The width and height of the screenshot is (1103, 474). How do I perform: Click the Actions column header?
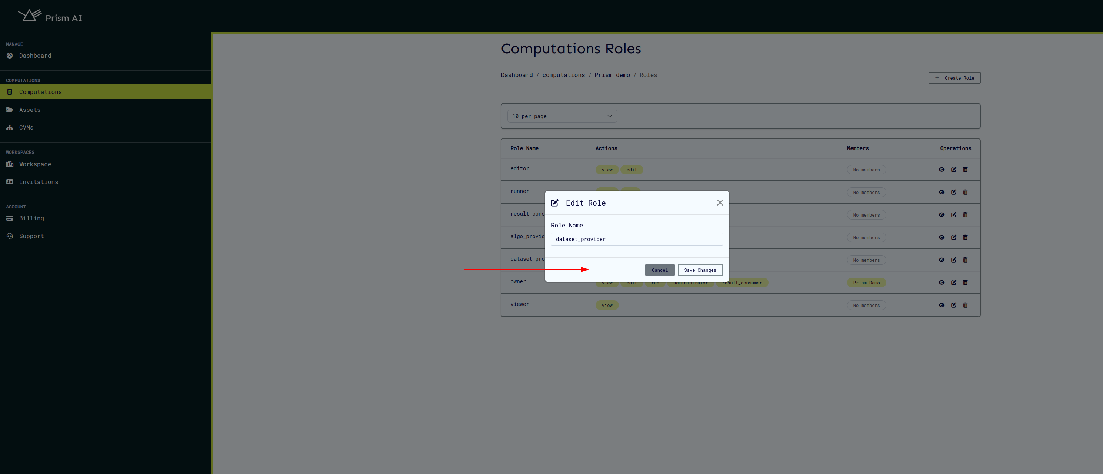(x=606, y=148)
